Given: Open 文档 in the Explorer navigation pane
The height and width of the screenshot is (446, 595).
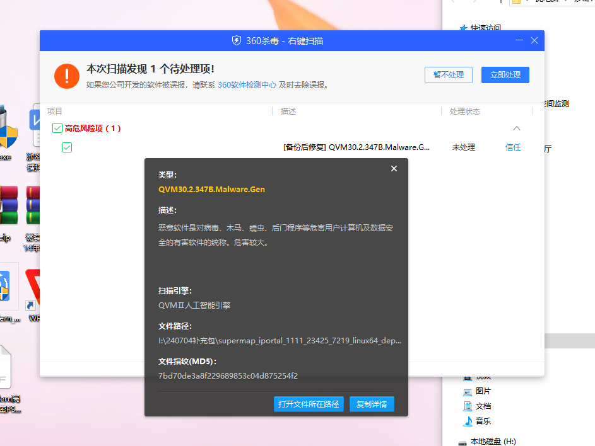Looking at the screenshot, I should [x=483, y=406].
